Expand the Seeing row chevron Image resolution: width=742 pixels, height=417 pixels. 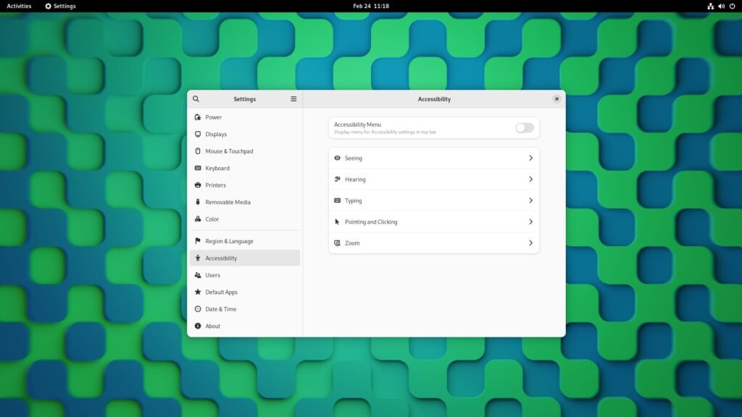pyautogui.click(x=530, y=158)
